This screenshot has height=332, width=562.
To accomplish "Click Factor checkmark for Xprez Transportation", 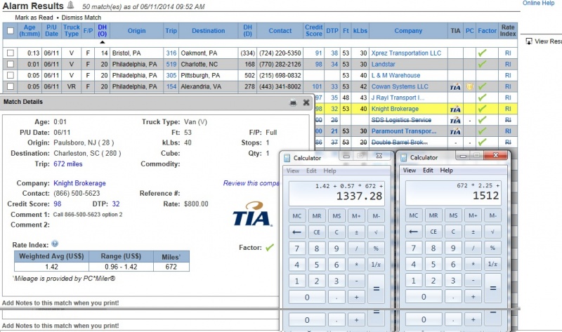I will click(482, 53).
